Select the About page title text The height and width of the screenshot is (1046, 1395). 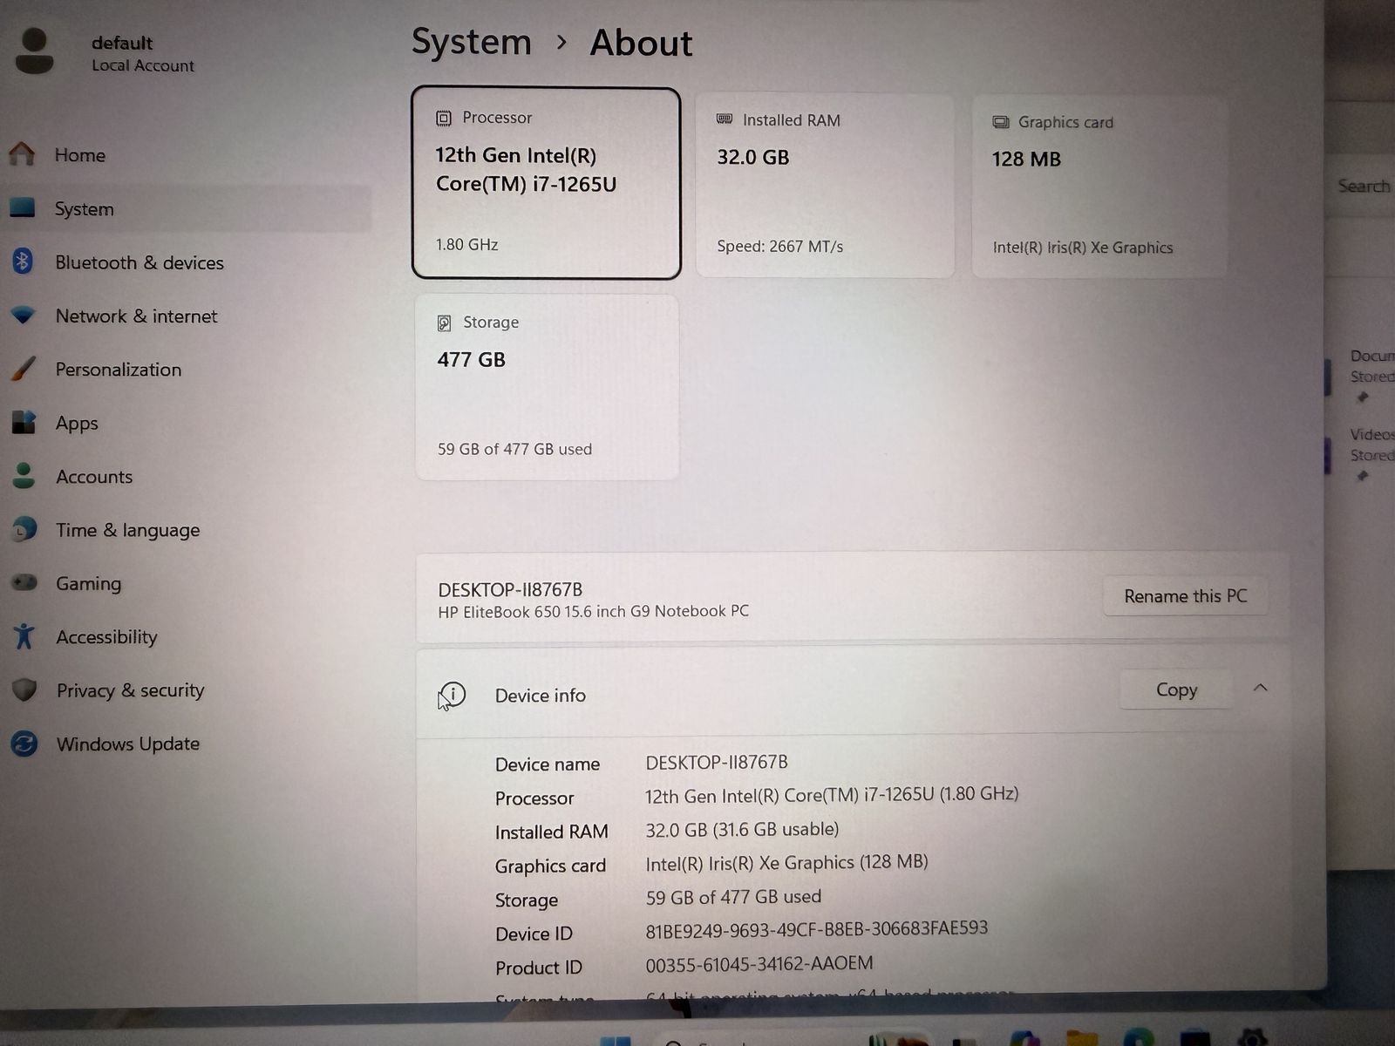click(x=641, y=43)
